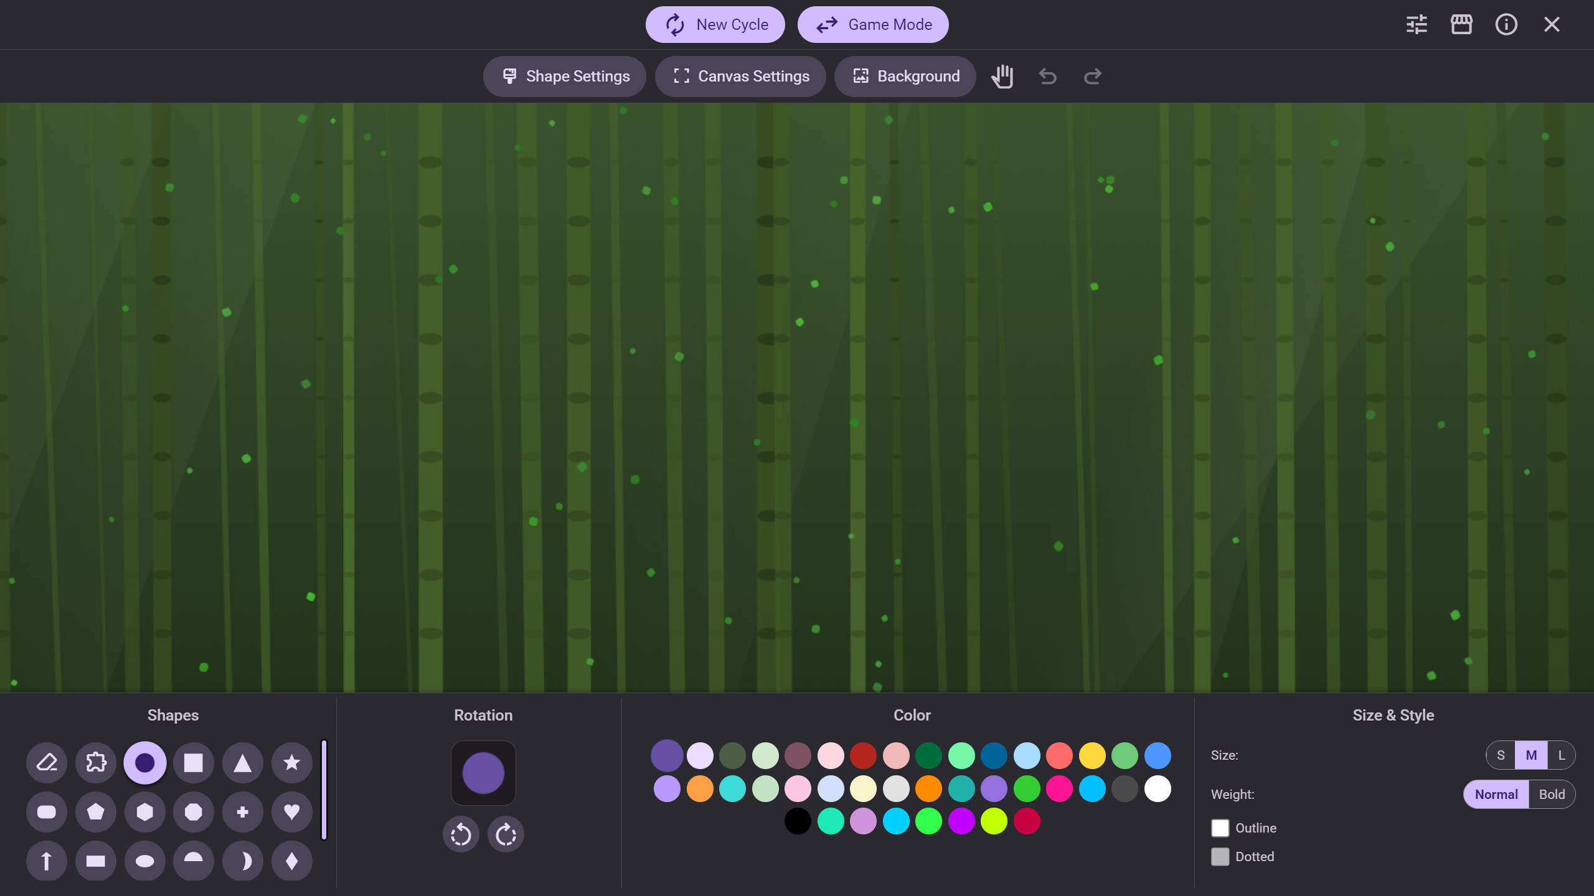Screen dimensions: 1594x896
Task: Open the settings sliders panel
Action: pyautogui.click(x=1417, y=24)
